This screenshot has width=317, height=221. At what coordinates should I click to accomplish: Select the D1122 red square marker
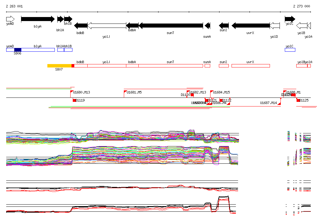(x=221, y=100)
